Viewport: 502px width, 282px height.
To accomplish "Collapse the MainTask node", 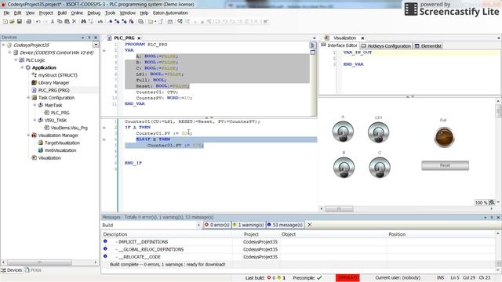I will [x=35, y=105].
